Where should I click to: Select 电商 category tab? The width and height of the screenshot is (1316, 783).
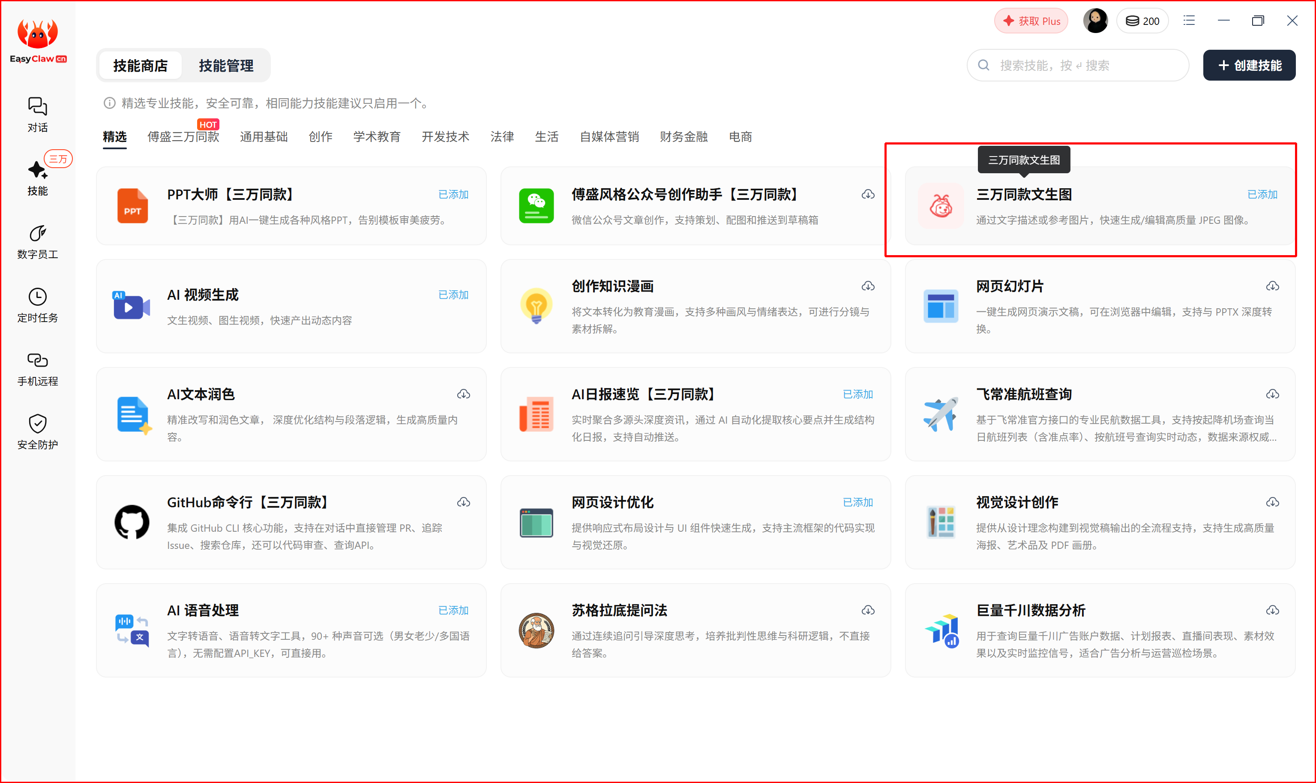coord(740,137)
